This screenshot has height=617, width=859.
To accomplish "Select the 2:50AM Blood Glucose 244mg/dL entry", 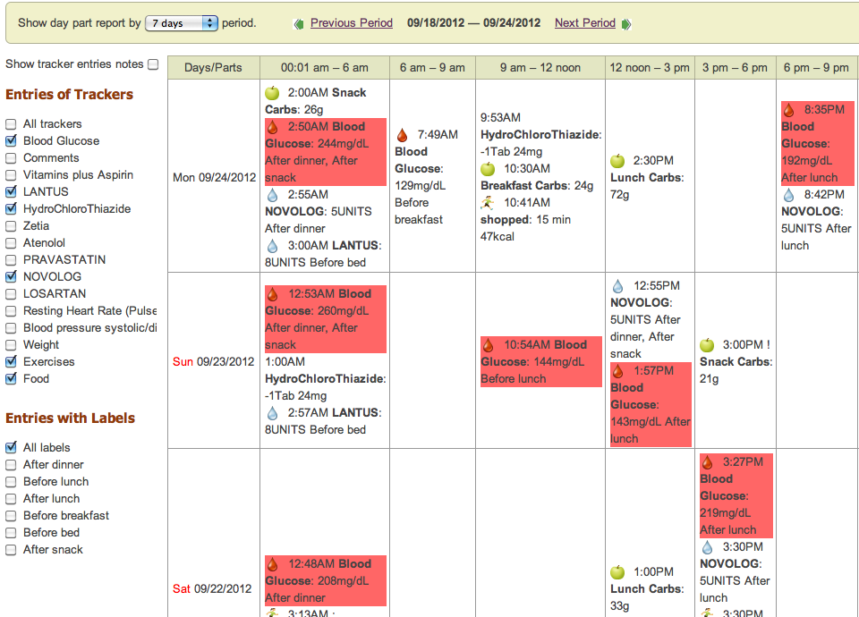I will (326, 152).
